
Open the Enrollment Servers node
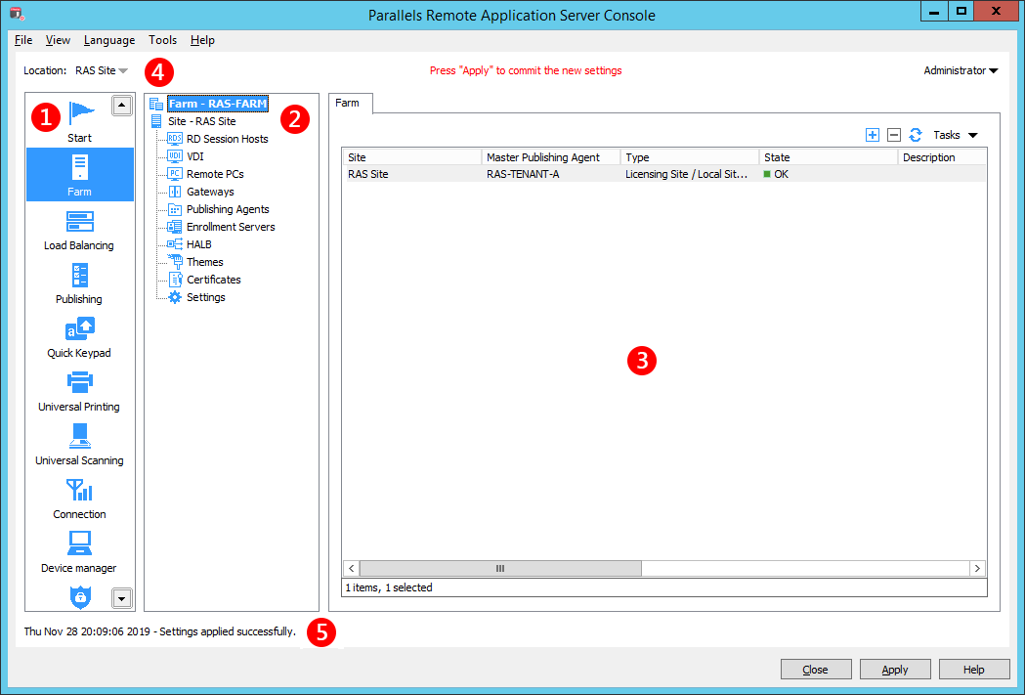[231, 227]
